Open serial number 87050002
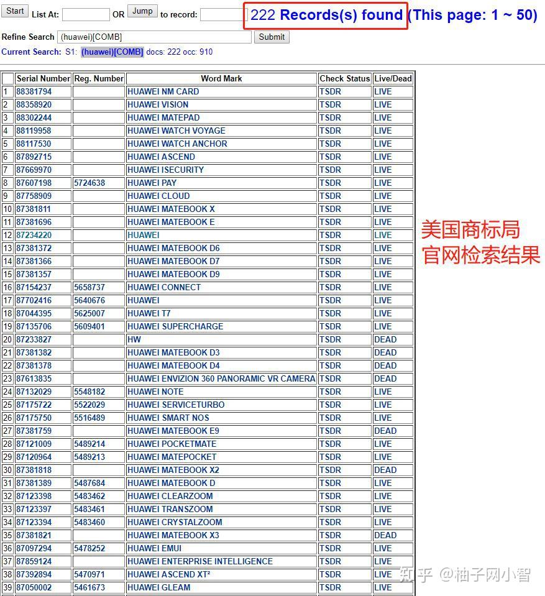This screenshot has width=545, height=596. pos(34,587)
